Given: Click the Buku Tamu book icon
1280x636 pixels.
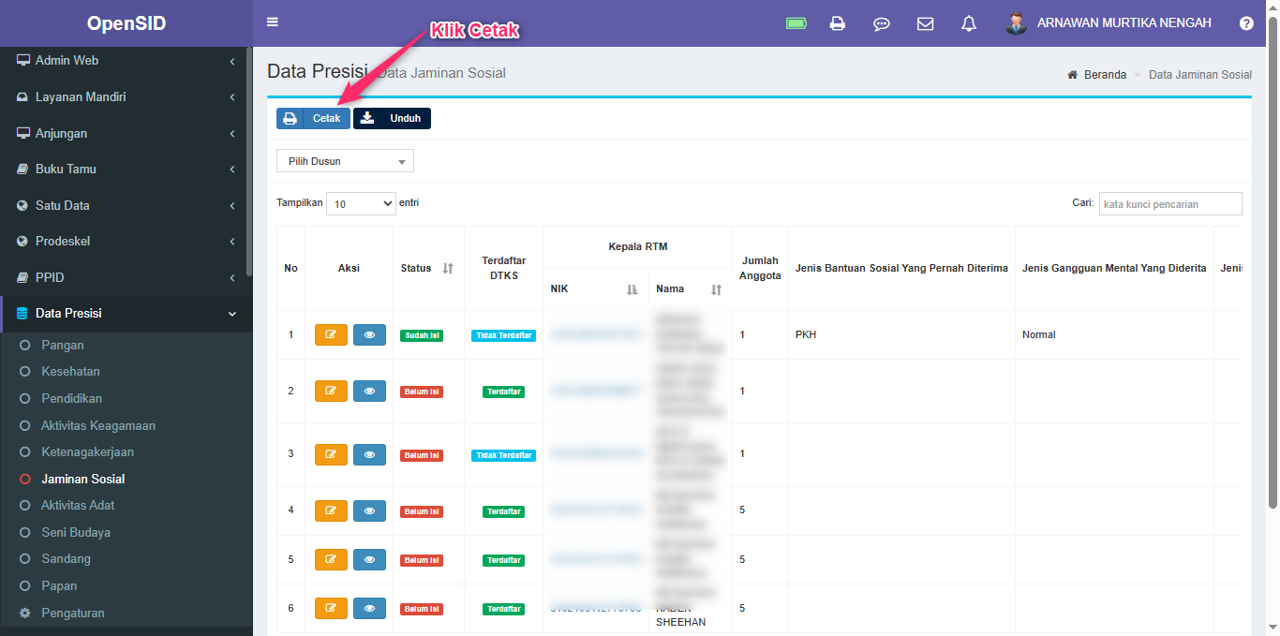Looking at the screenshot, I should click(x=23, y=170).
